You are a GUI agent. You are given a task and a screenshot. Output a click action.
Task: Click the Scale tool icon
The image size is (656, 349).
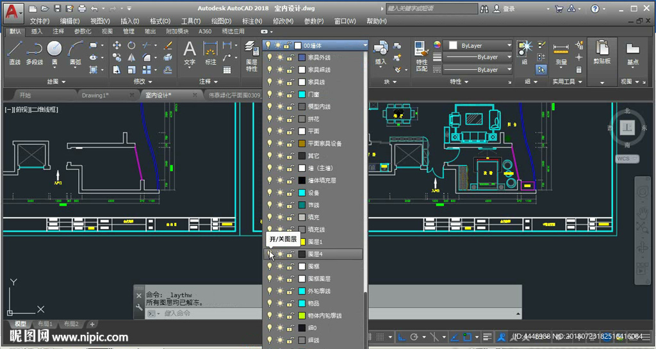[x=131, y=70]
